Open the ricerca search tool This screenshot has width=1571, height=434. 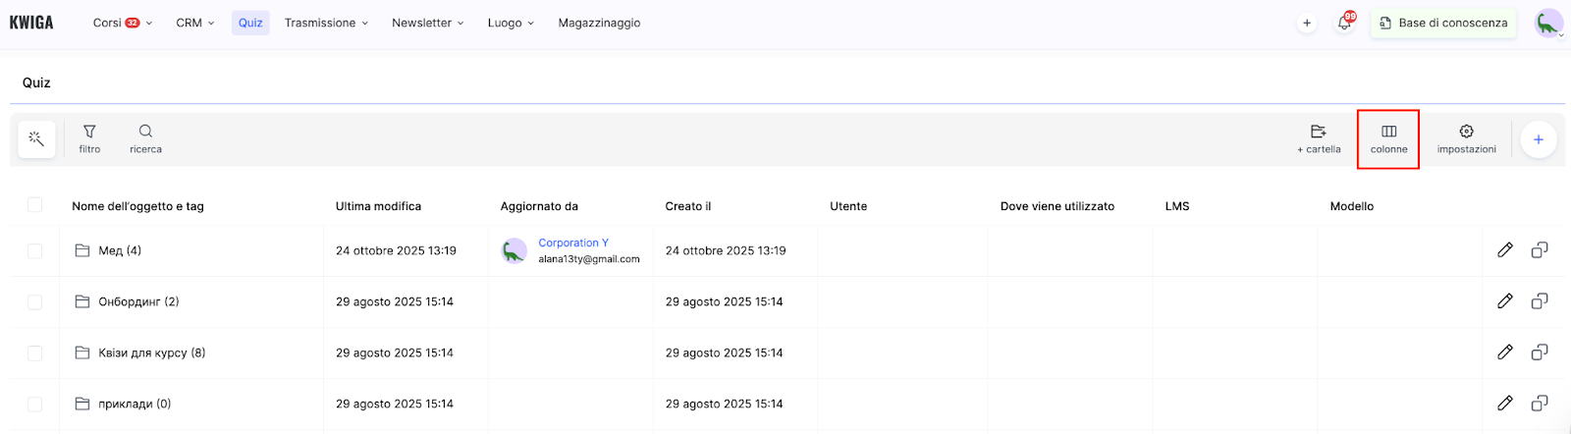[145, 139]
